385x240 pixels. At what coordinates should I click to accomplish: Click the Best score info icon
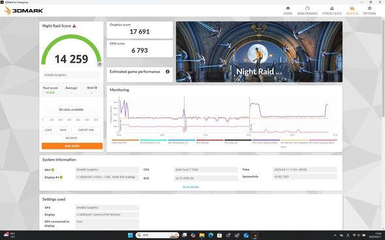(96, 87)
